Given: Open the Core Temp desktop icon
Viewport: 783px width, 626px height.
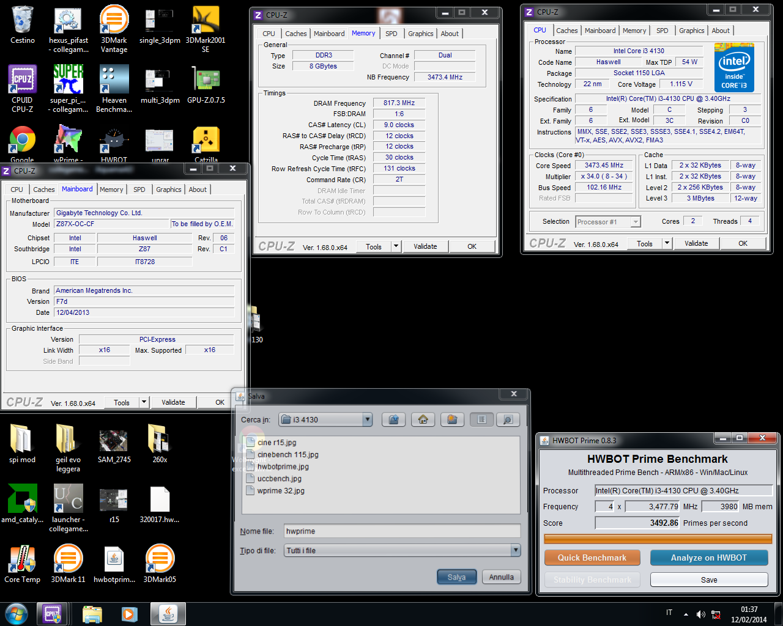Looking at the screenshot, I should (x=23, y=564).
